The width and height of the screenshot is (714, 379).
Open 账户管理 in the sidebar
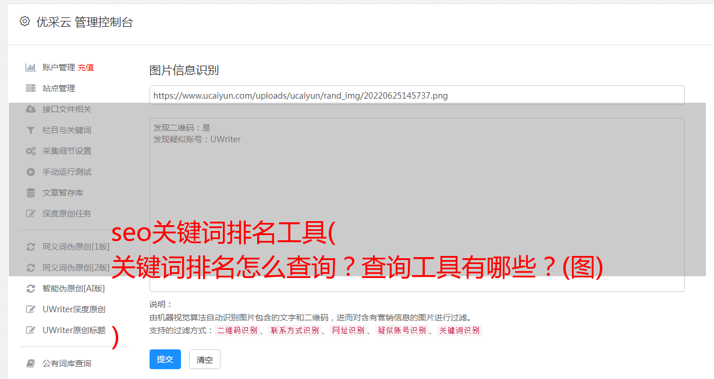click(x=59, y=67)
